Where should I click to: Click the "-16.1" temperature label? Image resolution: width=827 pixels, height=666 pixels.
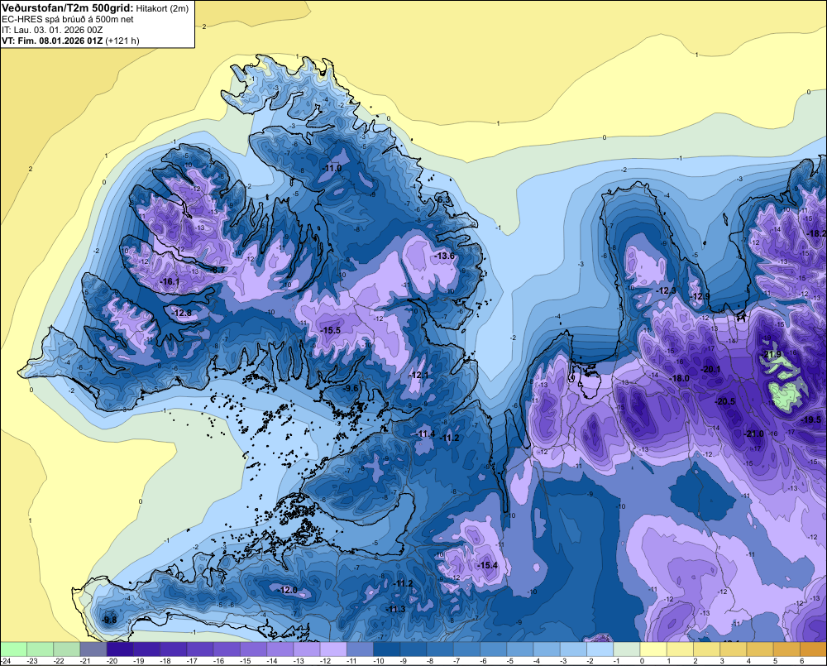point(170,282)
